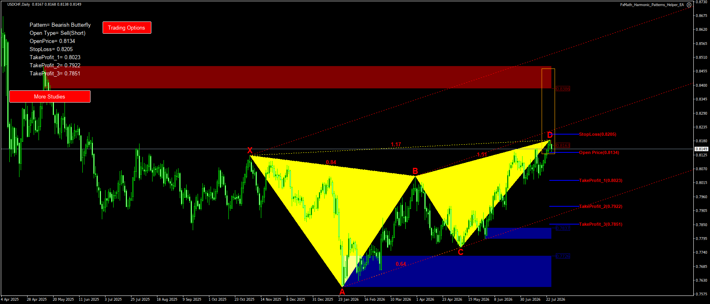
Task: Select the red D point label
Action: pos(550,135)
